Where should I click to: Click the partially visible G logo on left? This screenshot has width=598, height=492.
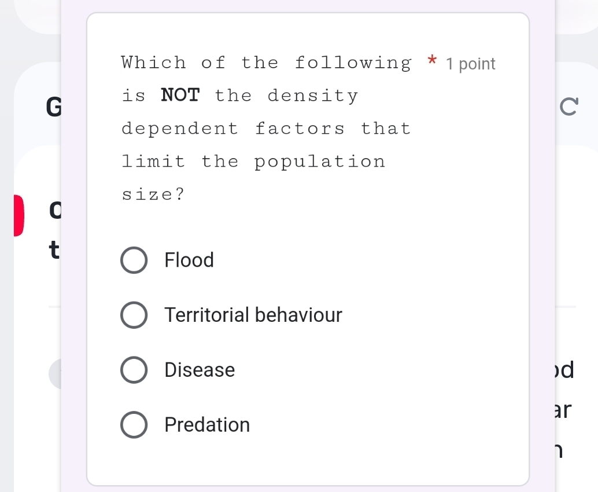coord(55,107)
